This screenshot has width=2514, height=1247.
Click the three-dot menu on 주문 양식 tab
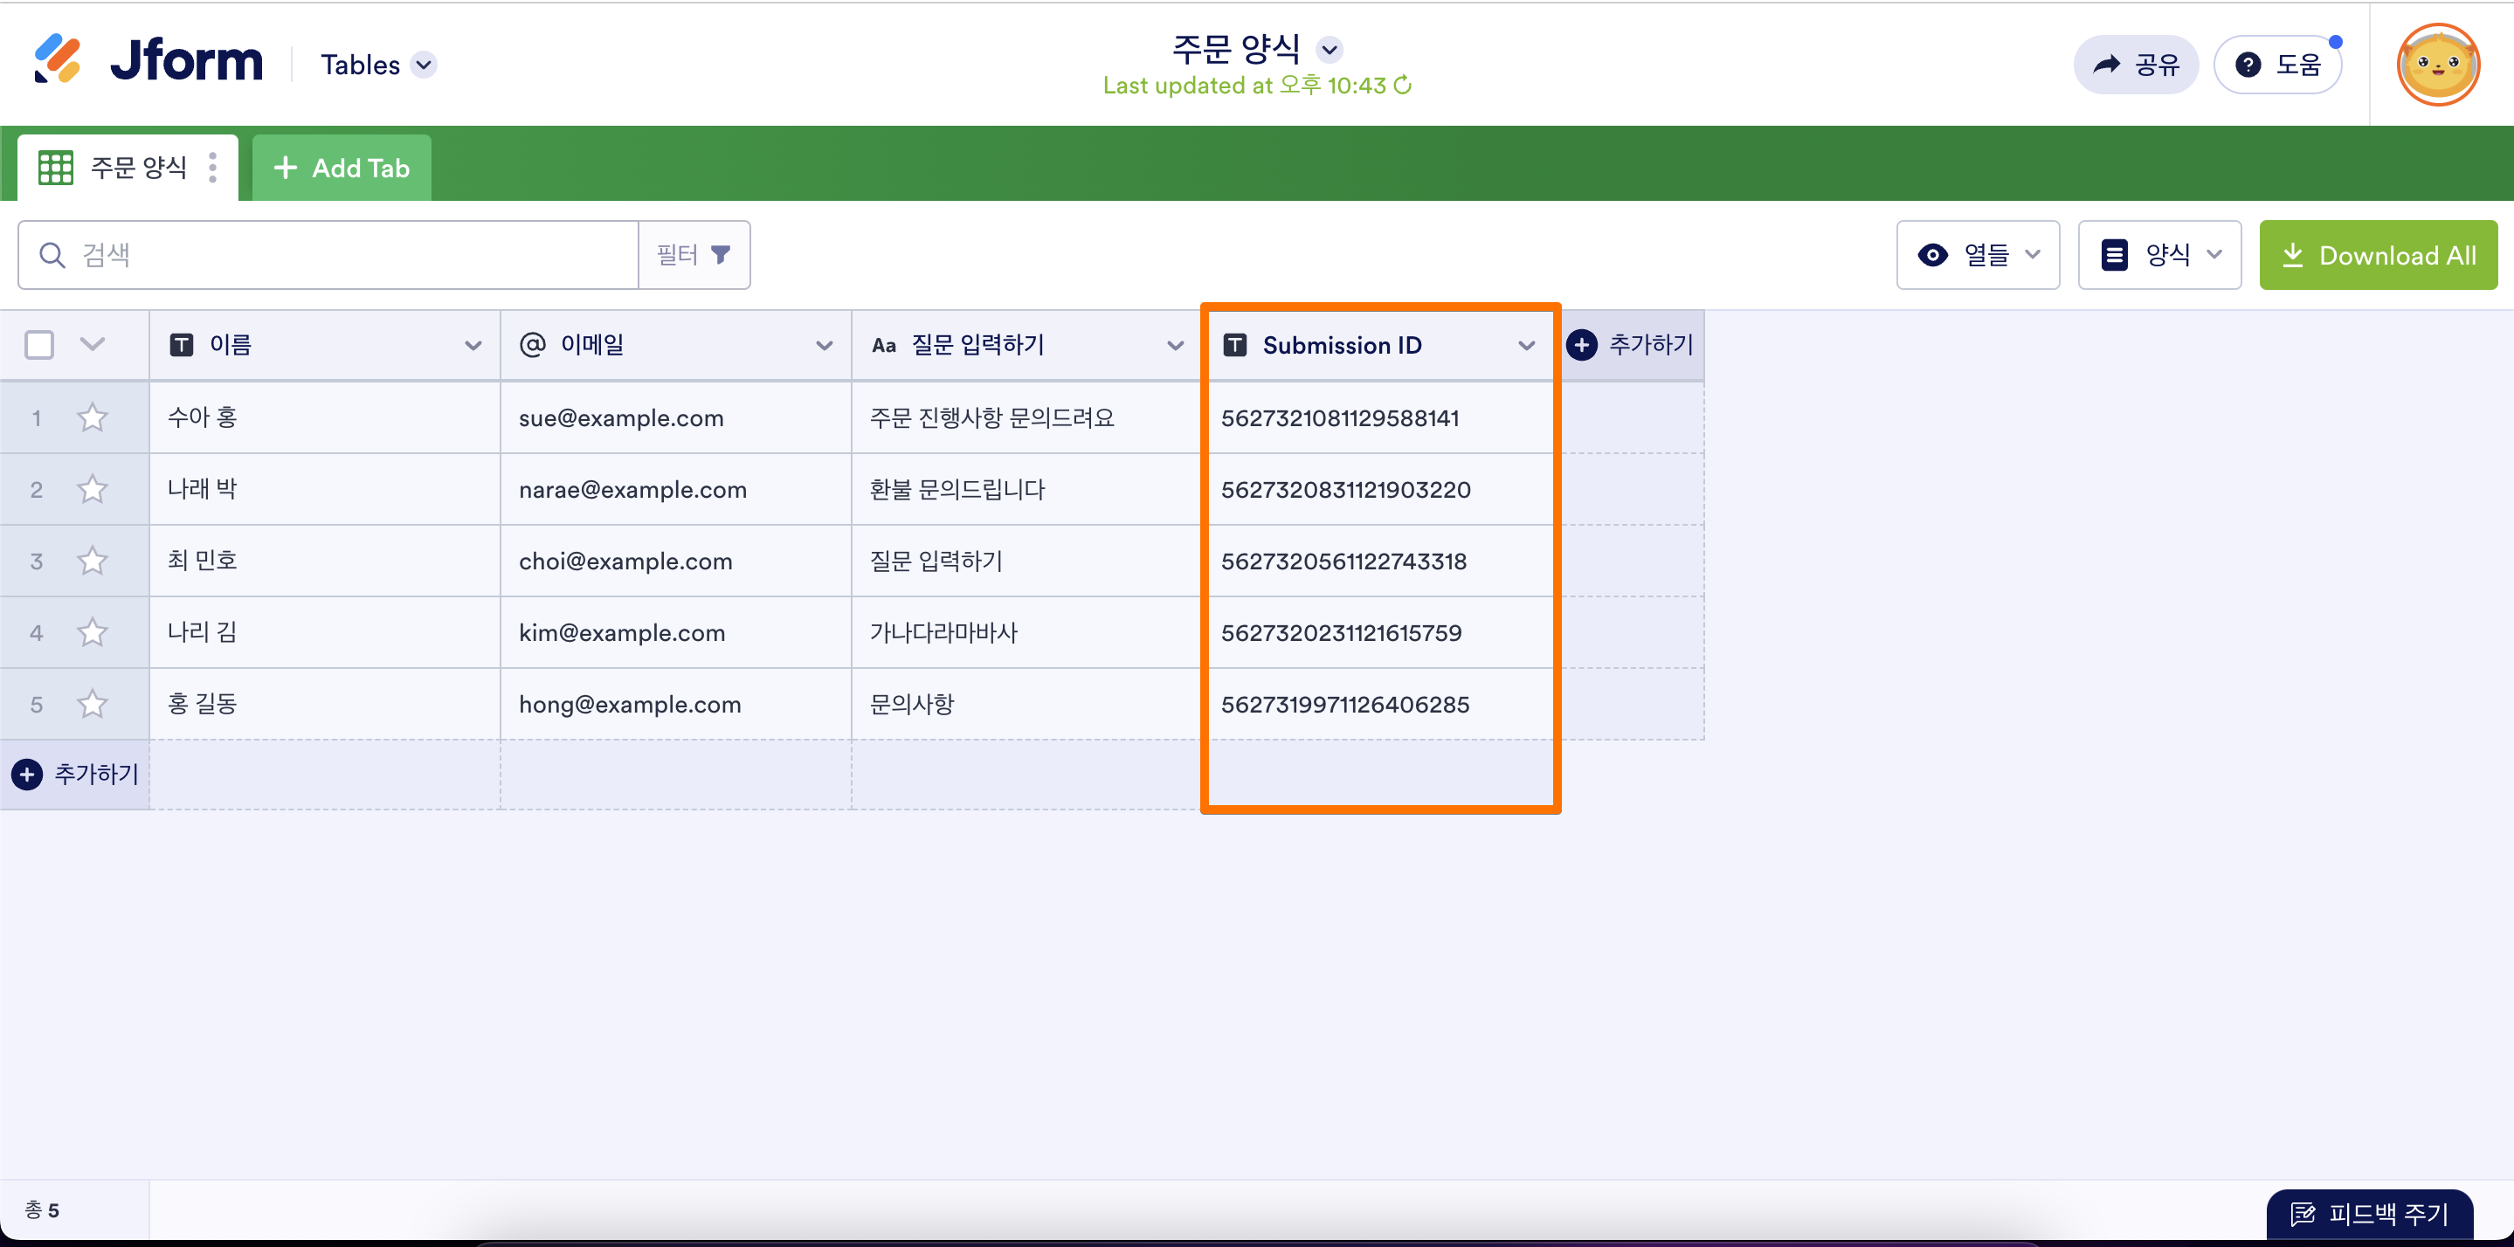tap(213, 168)
